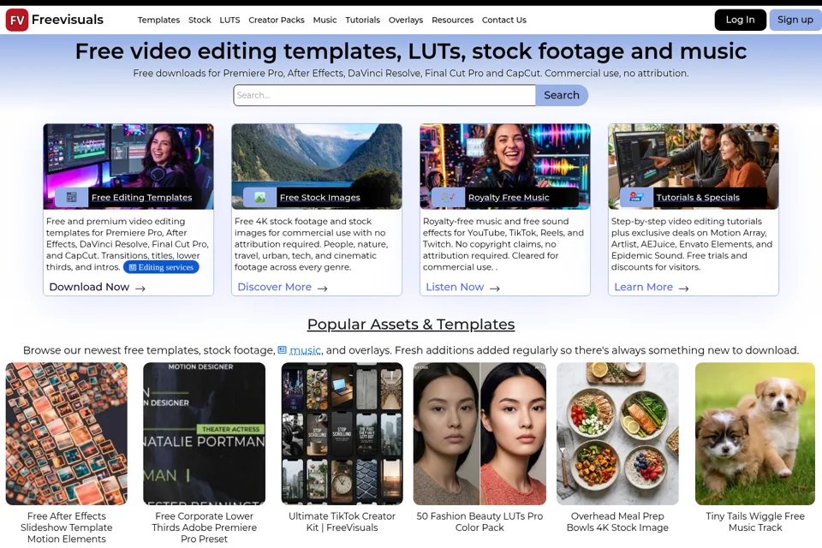822x548 pixels.
Task: Open the Ultimate TikTok Creator Kit thumbnail
Action: [342, 433]
